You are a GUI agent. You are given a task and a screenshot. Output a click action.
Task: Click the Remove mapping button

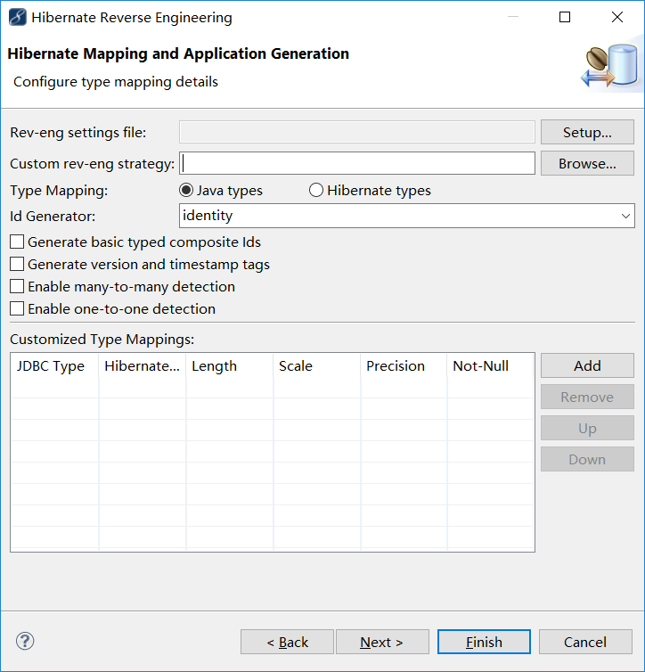[587, 397]
